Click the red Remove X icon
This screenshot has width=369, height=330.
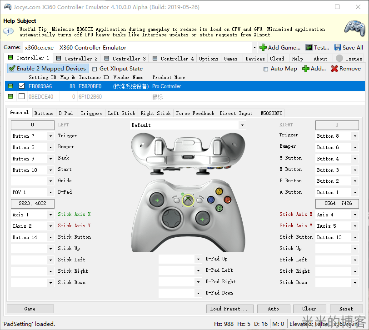pos(334,69)
